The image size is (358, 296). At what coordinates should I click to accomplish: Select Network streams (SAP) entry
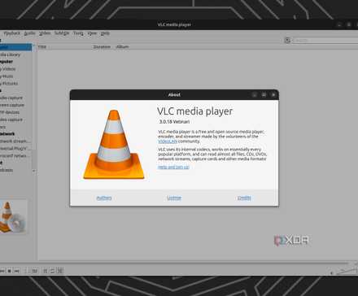[15, 141]
